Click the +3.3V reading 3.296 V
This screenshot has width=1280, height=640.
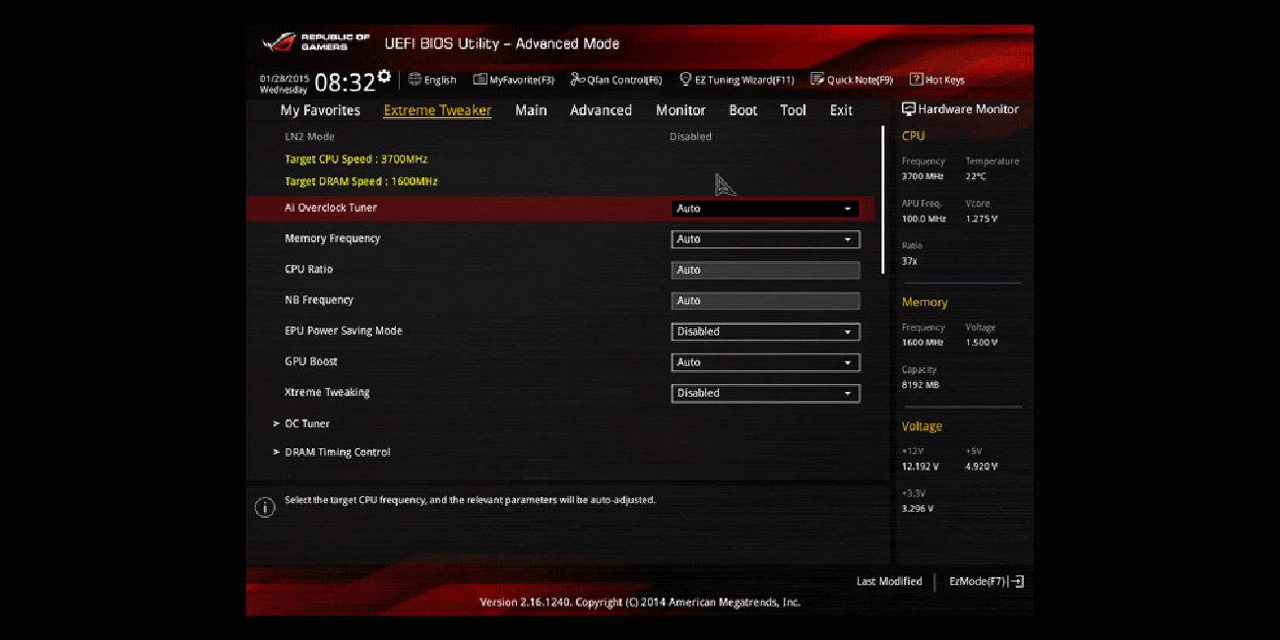click(918, 509)
